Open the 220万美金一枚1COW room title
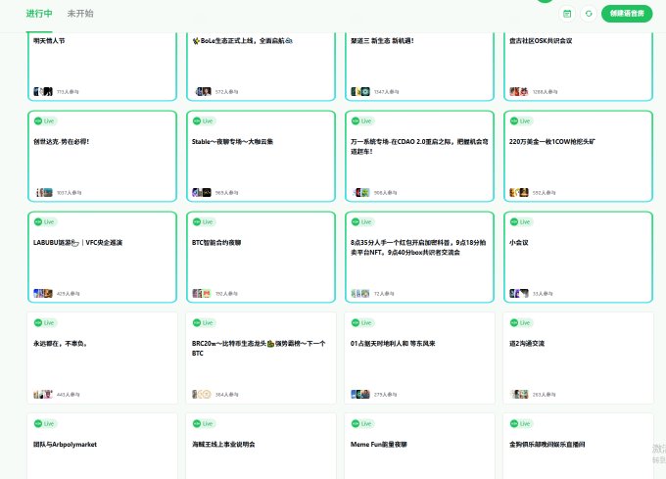The width and height of the screenshot is (666, 479). tap(552, 142)
